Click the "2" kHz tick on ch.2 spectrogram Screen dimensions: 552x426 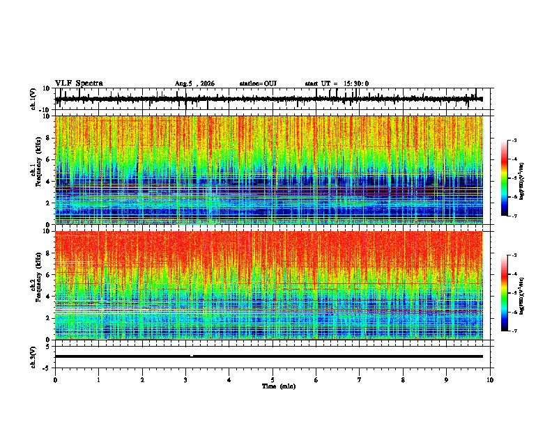point(48,318)
